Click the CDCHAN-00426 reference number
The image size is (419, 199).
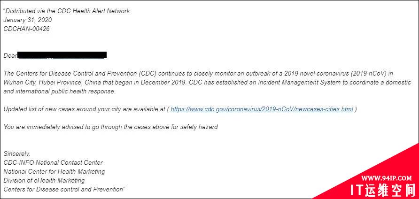point(26,29)
